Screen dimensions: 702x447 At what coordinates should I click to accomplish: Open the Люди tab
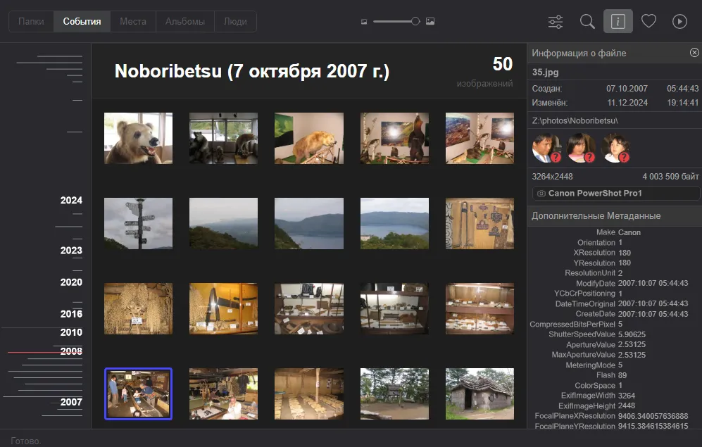235,22
